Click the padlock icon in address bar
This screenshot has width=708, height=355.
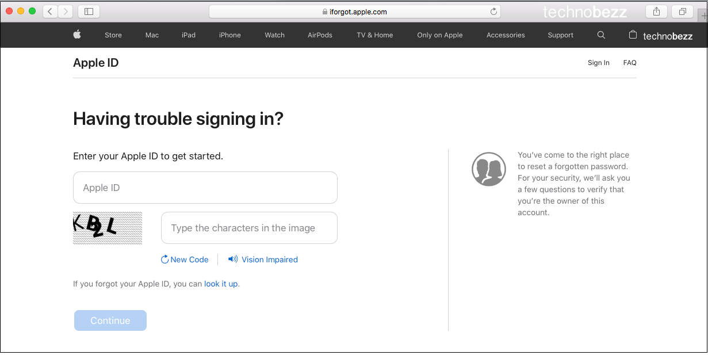[x=325, y=12]
